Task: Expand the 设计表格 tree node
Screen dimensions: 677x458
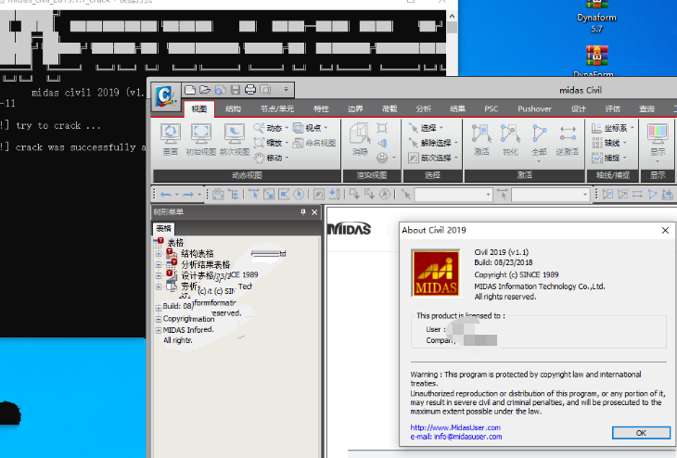Action: point(159,276)
